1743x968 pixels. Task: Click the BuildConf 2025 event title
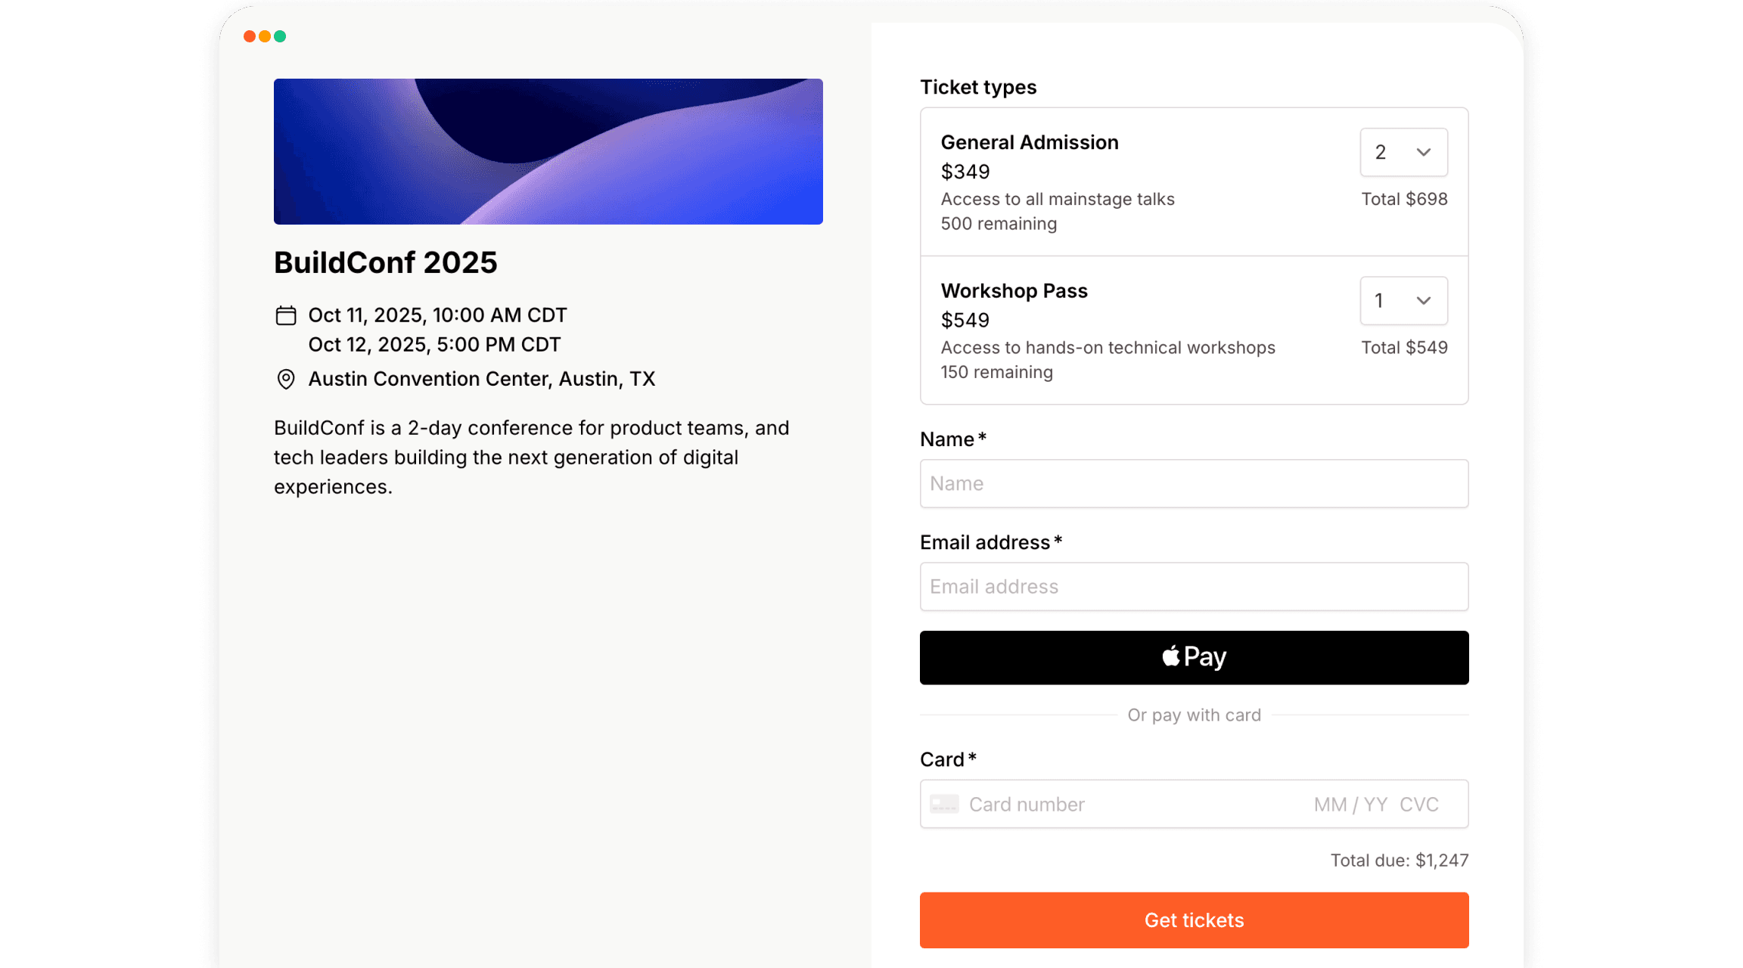[386, 262]
